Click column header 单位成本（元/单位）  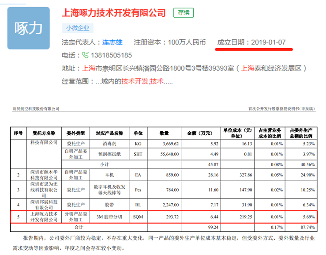pos(238,133)
